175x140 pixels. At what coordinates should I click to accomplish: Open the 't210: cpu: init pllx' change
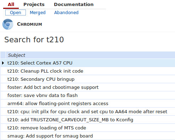point(87,112)
